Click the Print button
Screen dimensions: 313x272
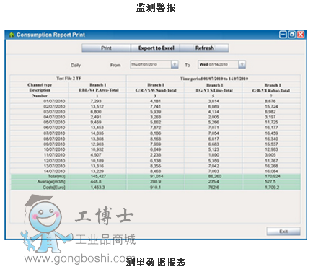click(106, 48)
